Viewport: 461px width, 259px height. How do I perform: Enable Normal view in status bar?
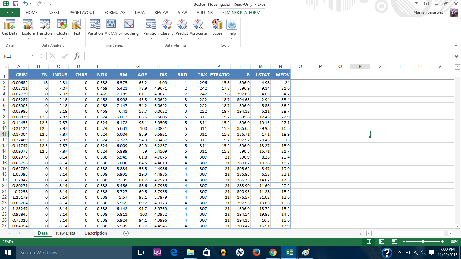369,242
